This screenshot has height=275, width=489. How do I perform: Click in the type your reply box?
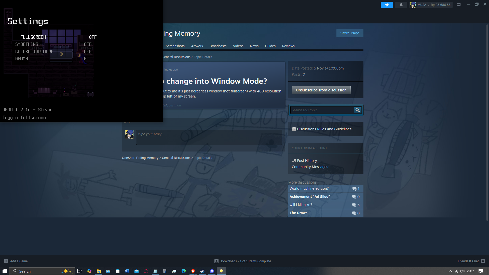click(x=209, y=137)
